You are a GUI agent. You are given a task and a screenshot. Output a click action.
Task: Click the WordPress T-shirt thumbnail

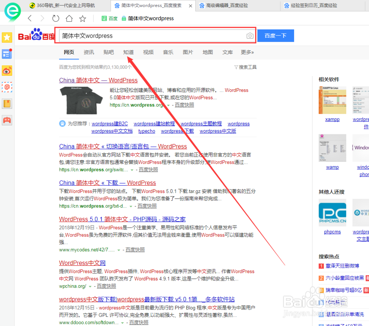82,100
